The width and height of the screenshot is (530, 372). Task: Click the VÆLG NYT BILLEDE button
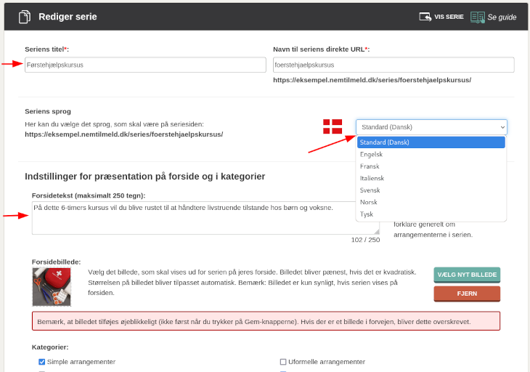[x=467, y=275]
